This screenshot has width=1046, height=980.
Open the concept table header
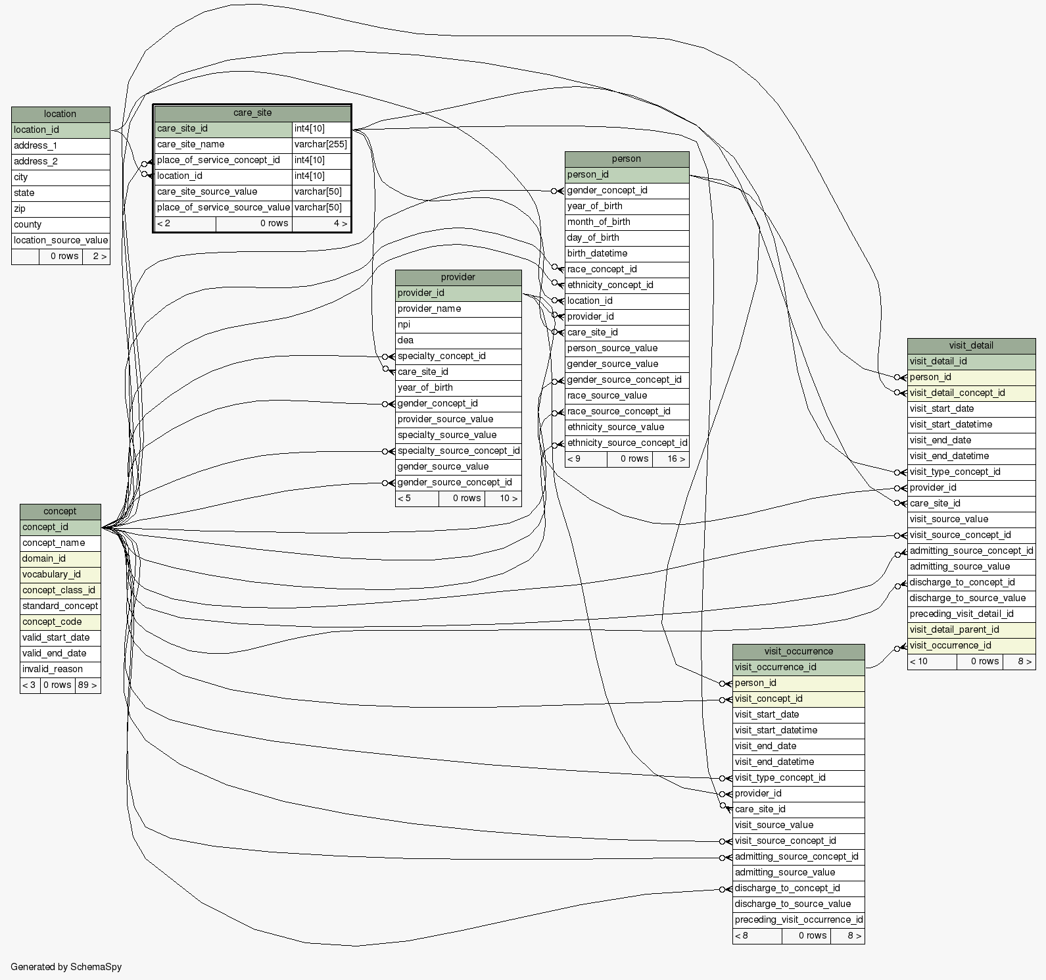(x=60, y=512)
